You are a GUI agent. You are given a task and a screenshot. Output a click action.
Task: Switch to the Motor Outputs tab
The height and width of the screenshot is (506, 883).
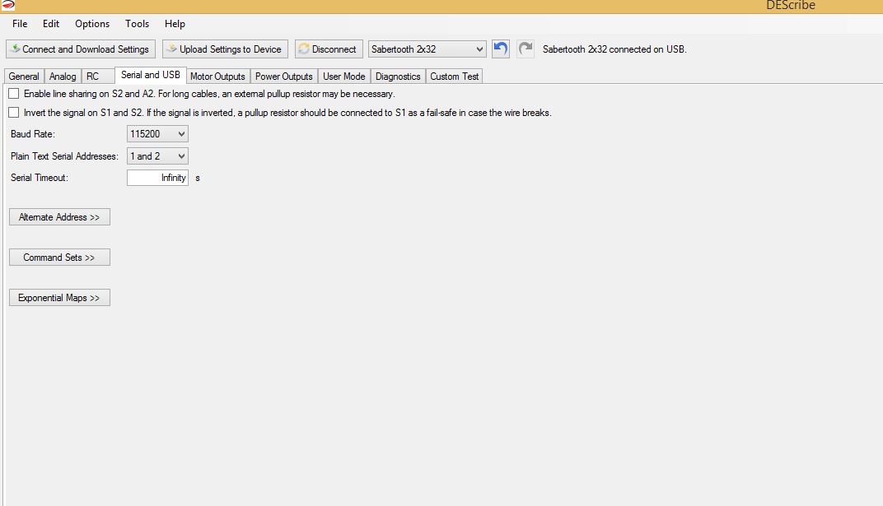coord(217,77)
